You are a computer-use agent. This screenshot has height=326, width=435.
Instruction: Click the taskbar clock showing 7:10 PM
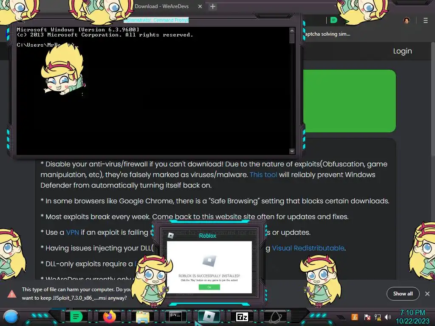point(412,312)
